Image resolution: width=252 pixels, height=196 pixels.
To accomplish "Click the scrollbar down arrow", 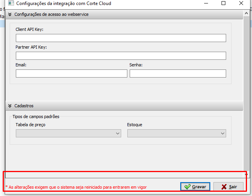I will tap(246, 174).
